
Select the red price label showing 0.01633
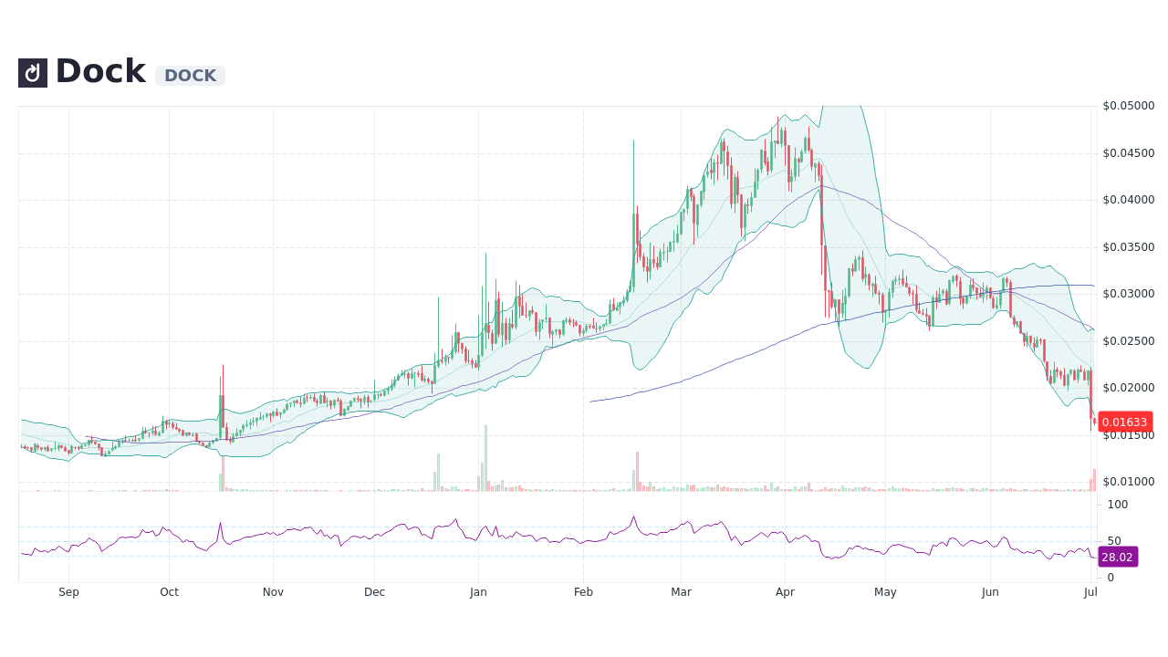coord(1125,422)
